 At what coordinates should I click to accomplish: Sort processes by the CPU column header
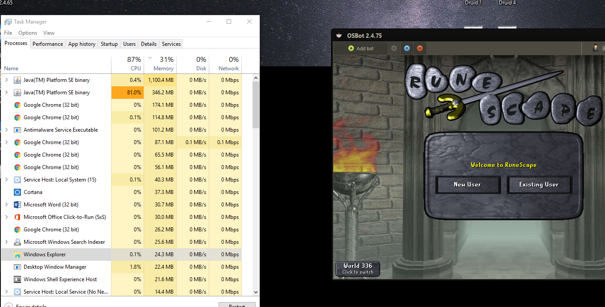point(128,64)
